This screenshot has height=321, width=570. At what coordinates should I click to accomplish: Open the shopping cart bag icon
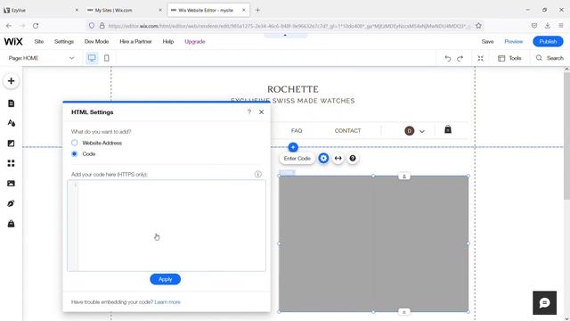(x=448, y=129)
